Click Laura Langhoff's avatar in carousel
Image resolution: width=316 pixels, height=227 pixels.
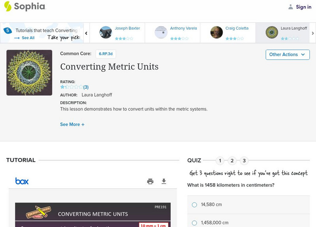[272, 32]
